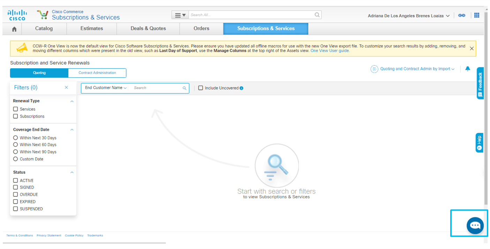Choose the Custom Date option

pos(15,159)
